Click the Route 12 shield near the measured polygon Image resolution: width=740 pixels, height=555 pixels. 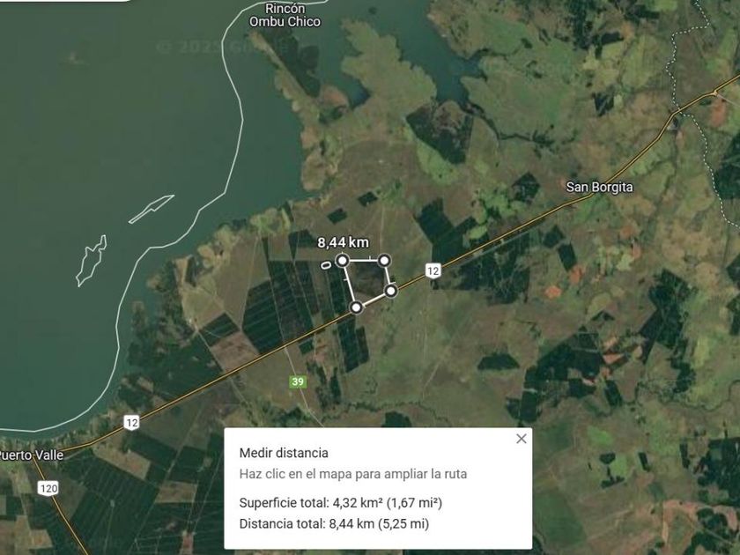(x=433, y=270)
